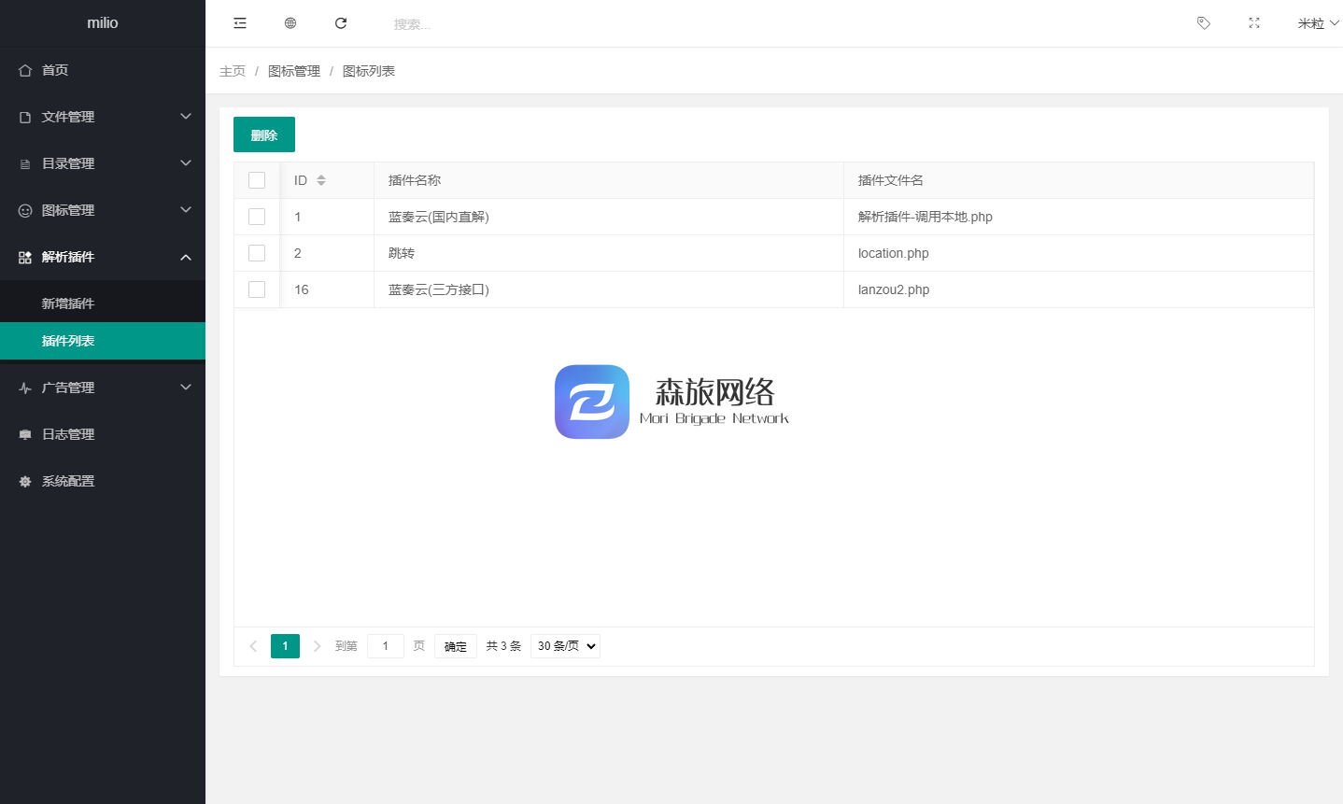Expand the 广告管理 menu chevron
This screenshot has height=804, width=1343.
186,388
